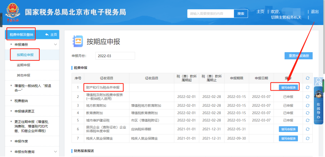Viewport: 325px width, 157px height.
Task: Click 填写申报表 for 财产和行为税合并申报
Action: [x=288, y=87]
